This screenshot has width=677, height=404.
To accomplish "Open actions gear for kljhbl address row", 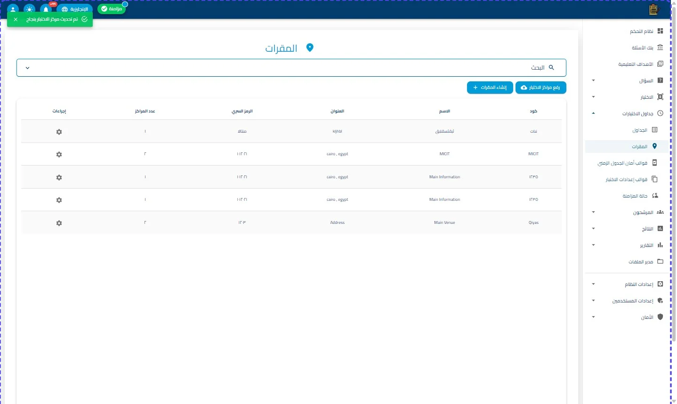I will tap(59, 132).
